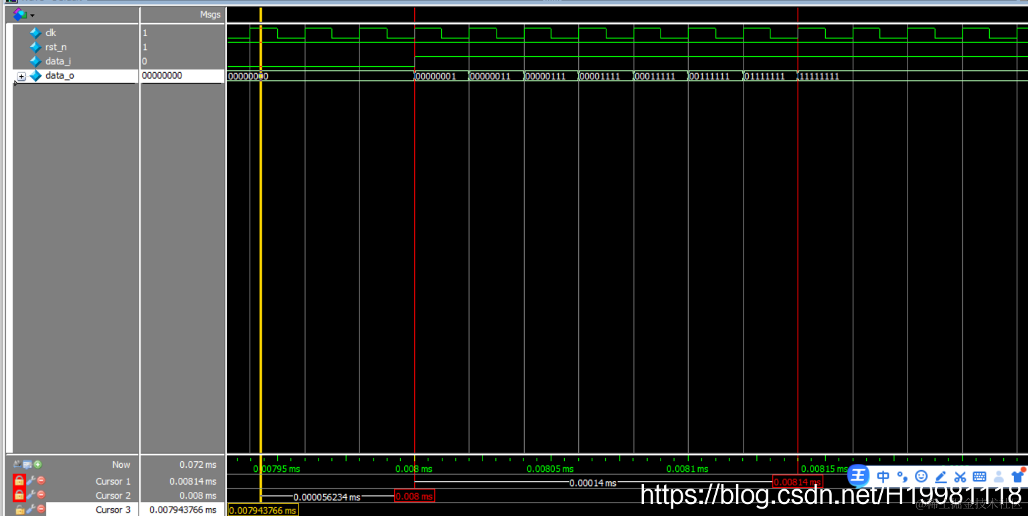Screen dimensions: 1028x516
Task: Toggle the leftmost grid and timeline icon in the Now row
Action: pyautogui.click(x=17, y=465)
